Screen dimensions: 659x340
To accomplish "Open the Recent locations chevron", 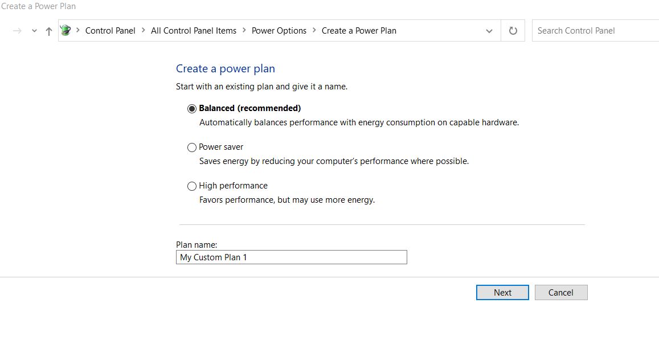I will [x=35, y=31].
